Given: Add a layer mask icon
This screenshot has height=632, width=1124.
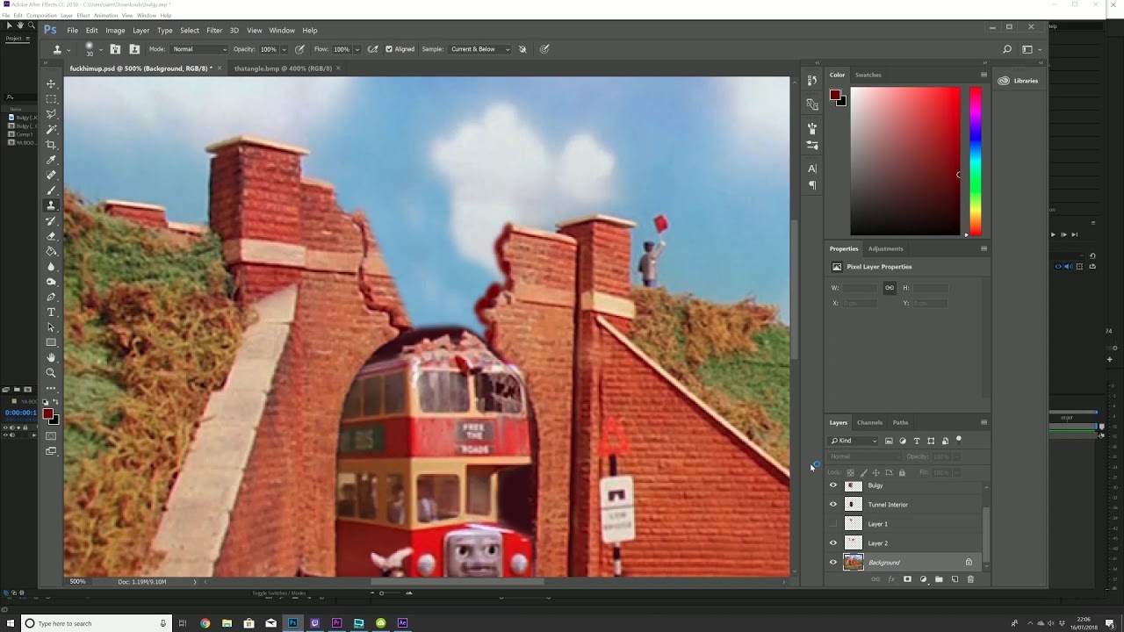Looking at the screenshot, I should [907, 579].
